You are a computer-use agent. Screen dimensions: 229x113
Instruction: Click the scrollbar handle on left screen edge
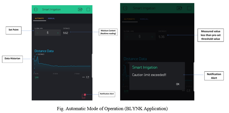[92, 66]
